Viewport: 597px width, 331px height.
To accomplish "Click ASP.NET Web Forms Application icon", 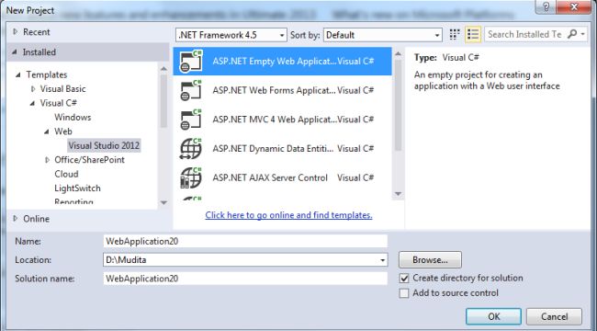I will coord(191,90).
